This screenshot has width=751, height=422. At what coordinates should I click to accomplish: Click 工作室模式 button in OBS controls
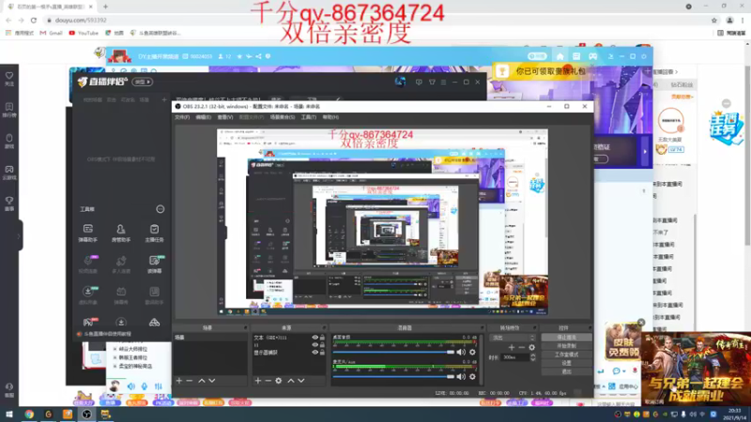click(x=567, y=354)
